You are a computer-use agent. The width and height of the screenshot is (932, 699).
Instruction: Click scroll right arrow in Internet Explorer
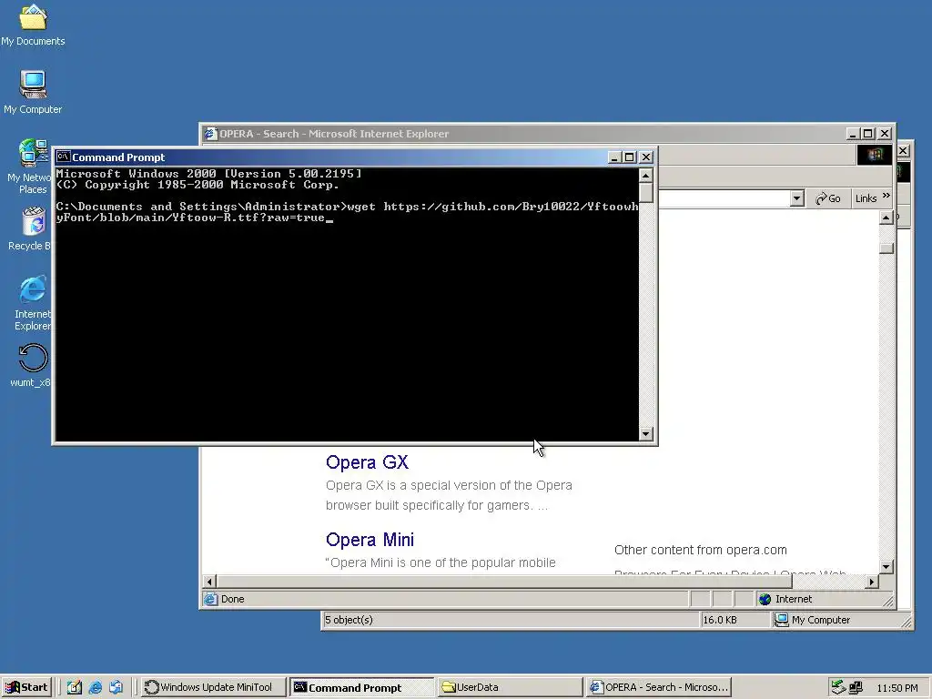tap(872, 582)
